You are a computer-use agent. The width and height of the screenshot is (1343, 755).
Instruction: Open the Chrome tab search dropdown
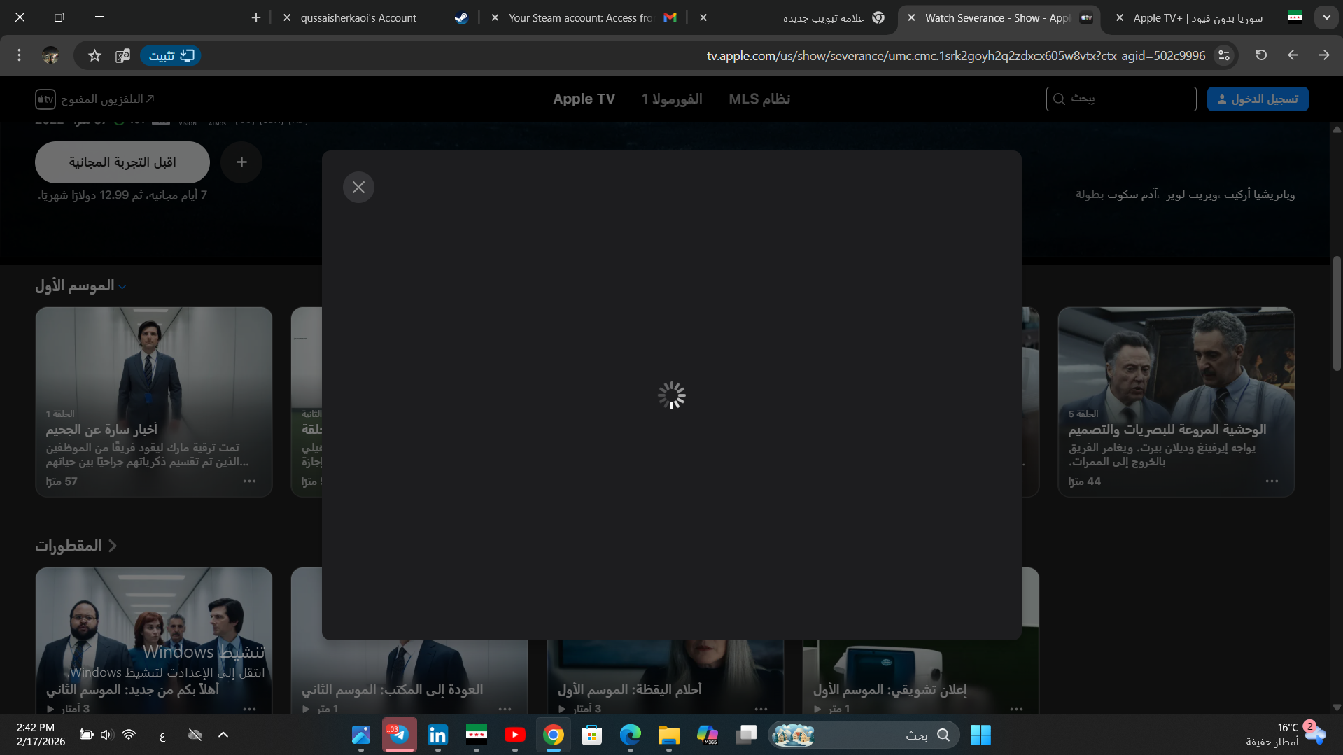(1326, 17)
